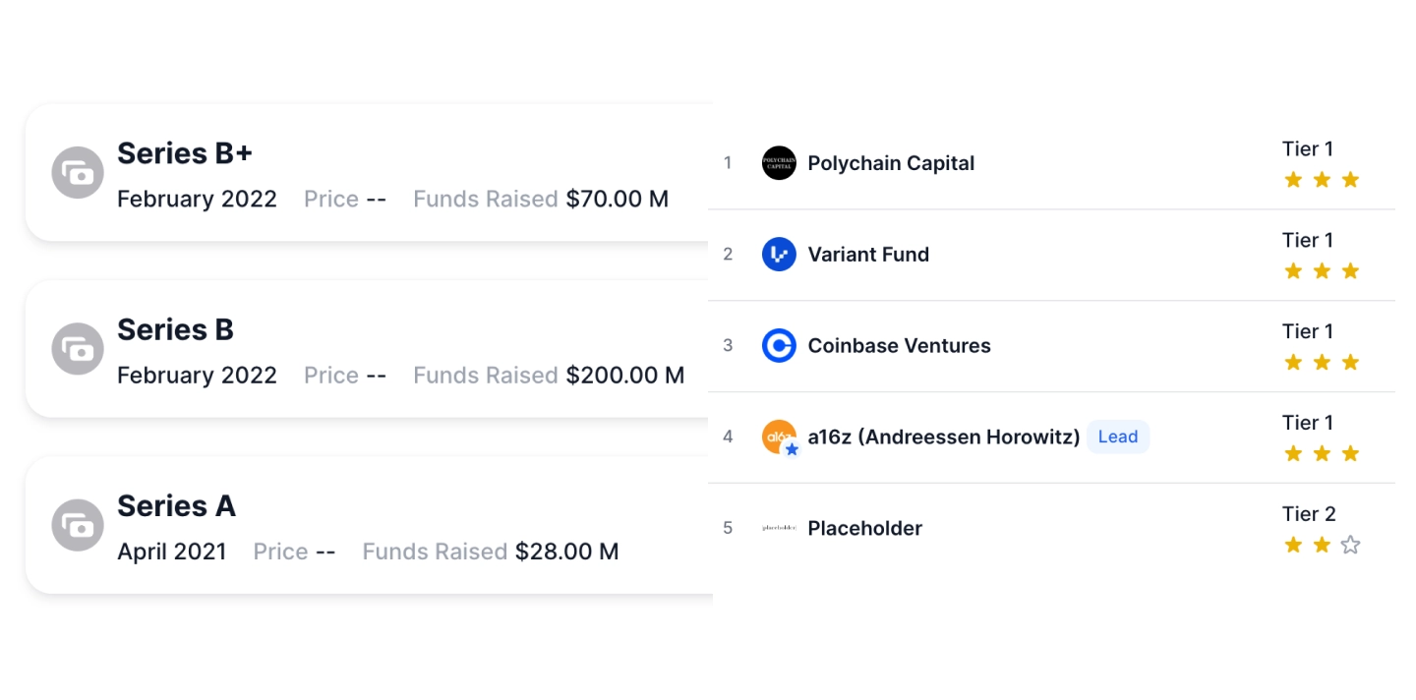This screenshot has width=1416, height=700.
Task: Open the Placeholder investor page
Action: click(864, 529)
